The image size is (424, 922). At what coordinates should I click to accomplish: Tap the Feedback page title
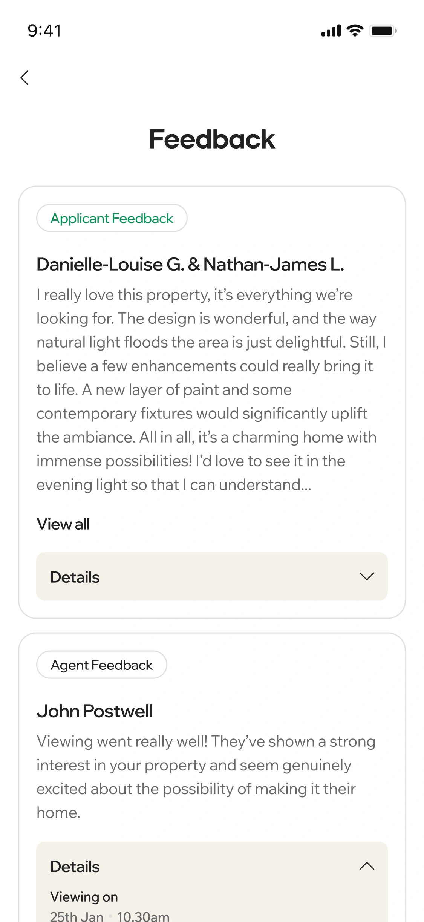click(x=212, y=139)
